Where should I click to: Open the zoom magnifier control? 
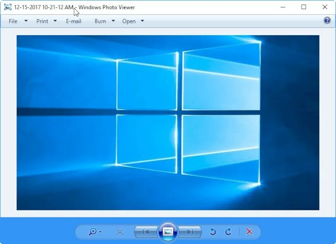[x=93, y=232]
